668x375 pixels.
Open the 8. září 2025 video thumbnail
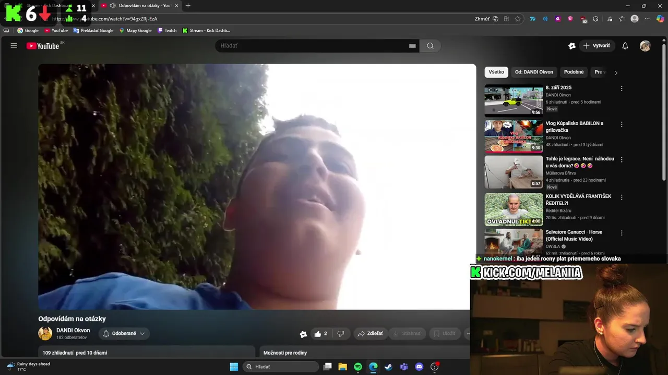click(x=514, y=101)
